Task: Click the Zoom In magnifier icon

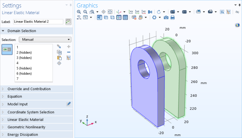Action: 79,12
